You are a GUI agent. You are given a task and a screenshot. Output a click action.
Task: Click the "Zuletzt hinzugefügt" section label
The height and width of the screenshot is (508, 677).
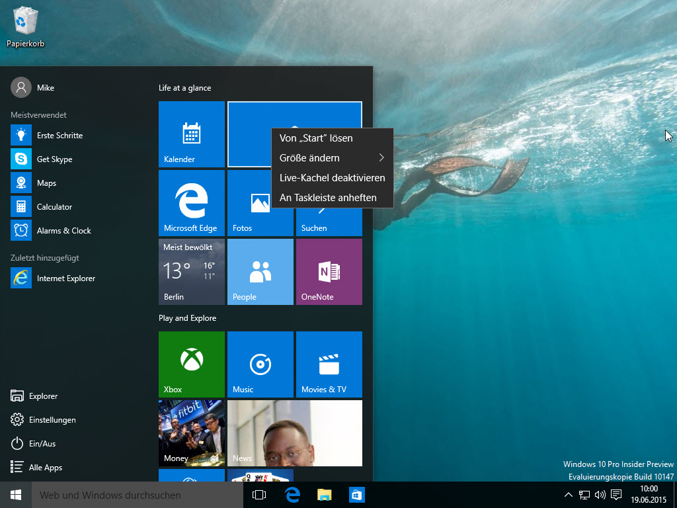click(x=44, y=258)
